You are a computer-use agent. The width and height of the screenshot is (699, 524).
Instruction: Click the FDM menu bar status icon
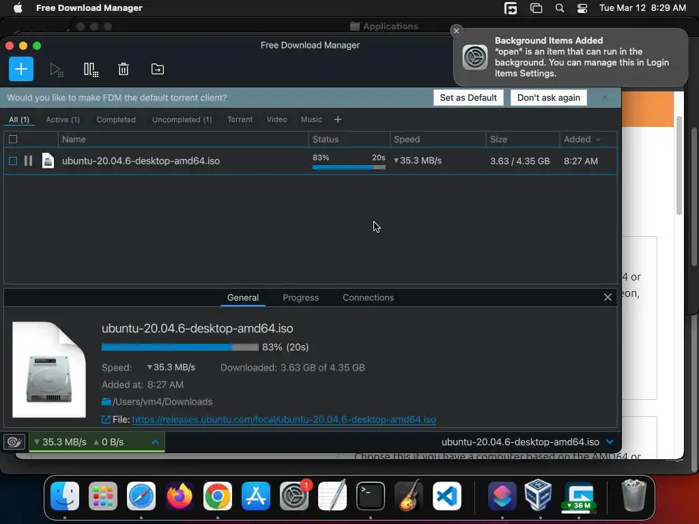(x=511, y=8)
